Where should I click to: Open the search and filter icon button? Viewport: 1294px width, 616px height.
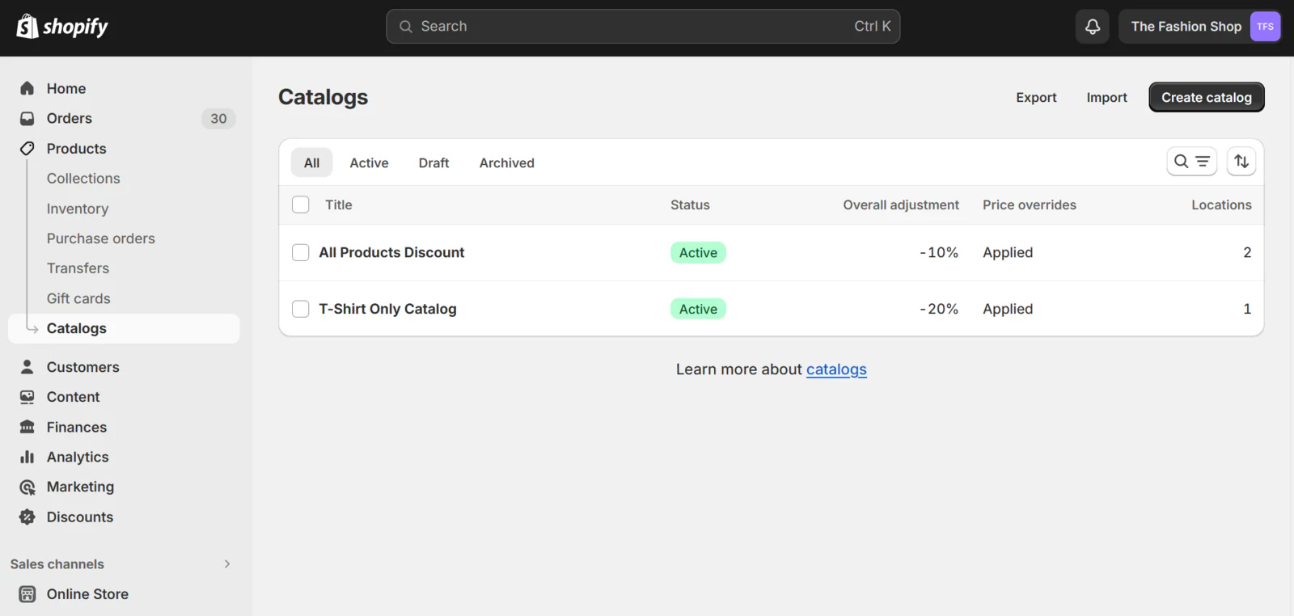(x=1191, y=162)
